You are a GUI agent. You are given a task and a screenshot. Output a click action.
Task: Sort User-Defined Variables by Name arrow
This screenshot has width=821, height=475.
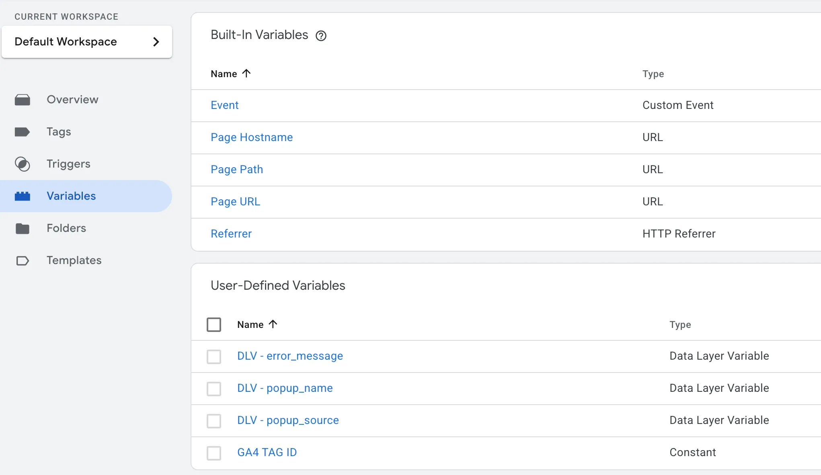[x=273, y=324]
